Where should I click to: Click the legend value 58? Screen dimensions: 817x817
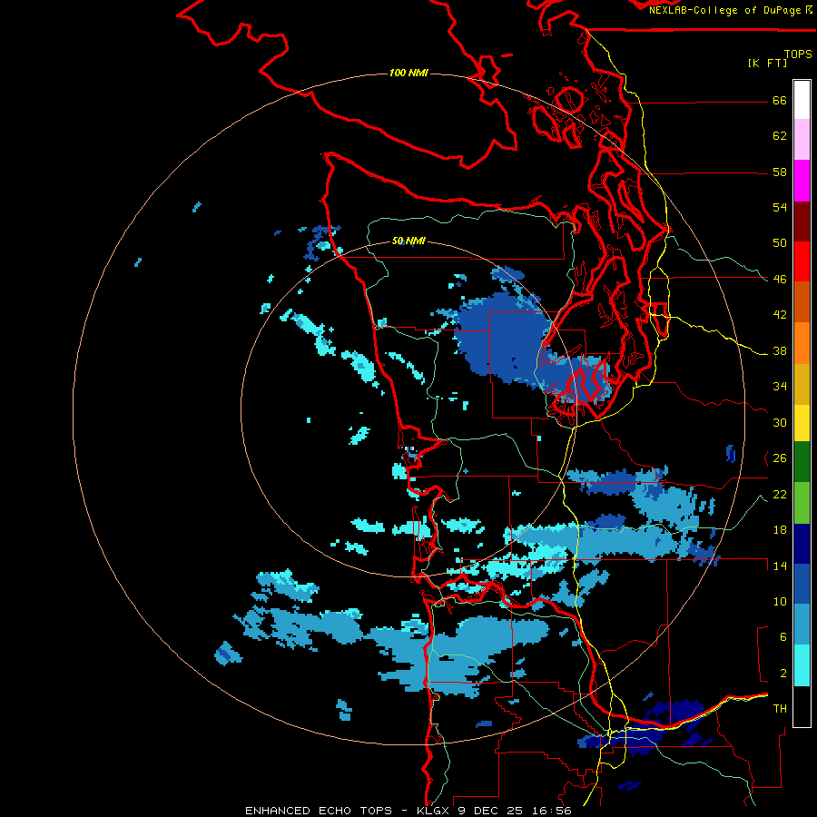click(x=780, y=172)
